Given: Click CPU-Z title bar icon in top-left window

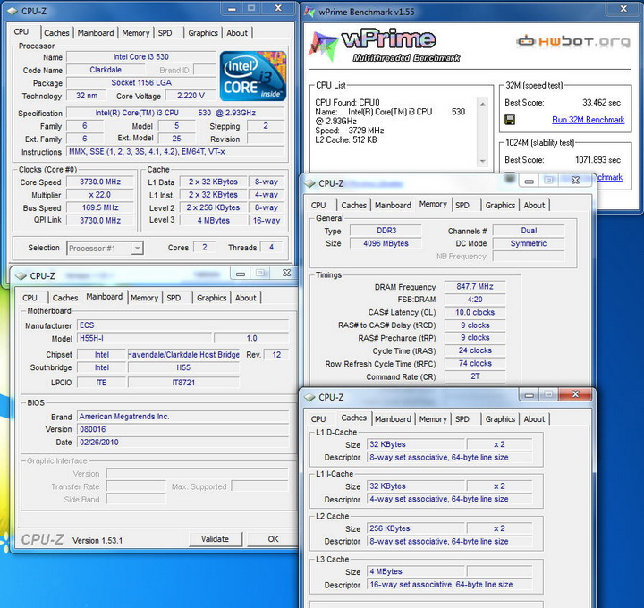Looking at the screenshot, I should (x=13, y=11).
